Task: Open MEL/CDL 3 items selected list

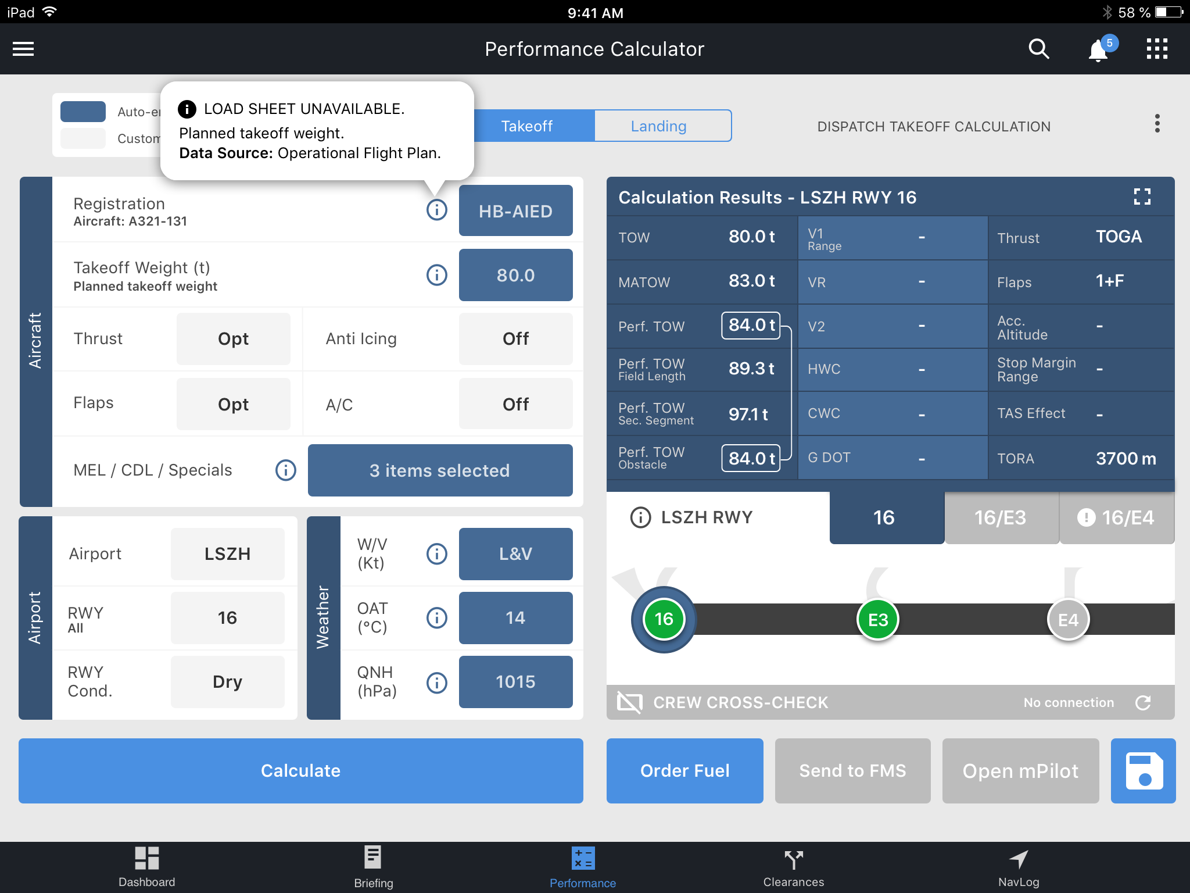Action: click(x=440, y=470)
